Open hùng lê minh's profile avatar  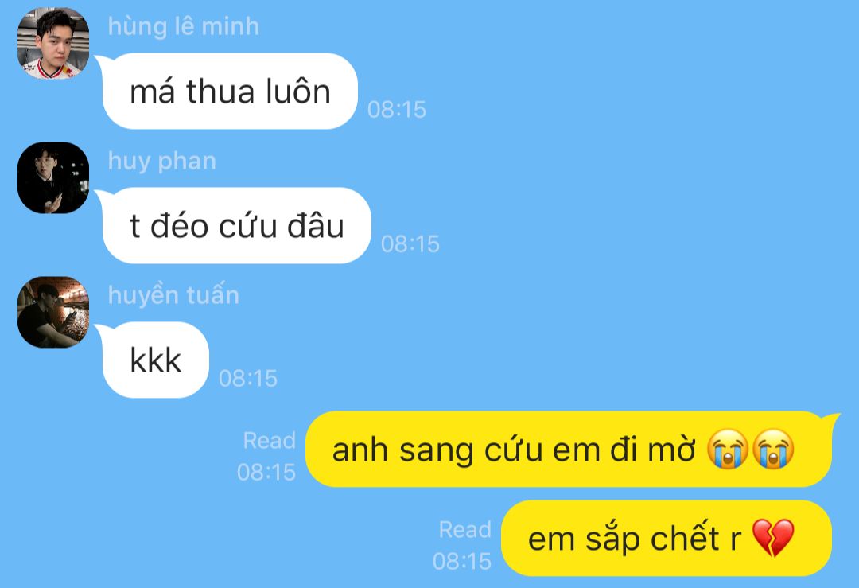pos(53,43)
